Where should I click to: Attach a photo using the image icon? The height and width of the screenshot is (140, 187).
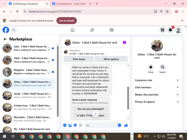(70, 125)
